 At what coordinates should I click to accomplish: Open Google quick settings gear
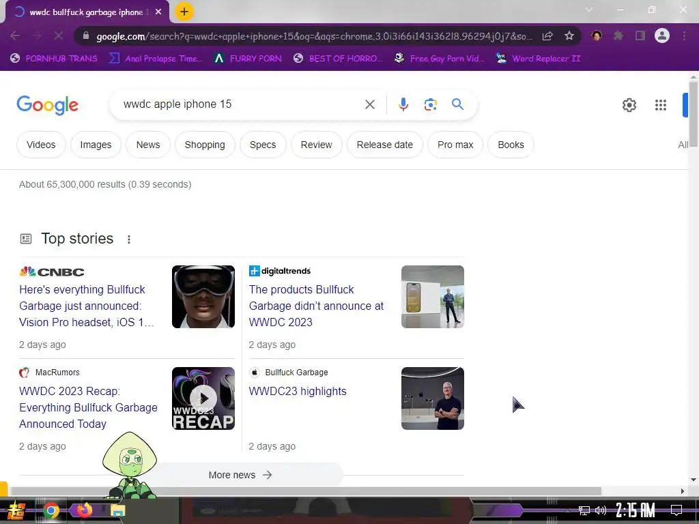[x=629, y=105]
